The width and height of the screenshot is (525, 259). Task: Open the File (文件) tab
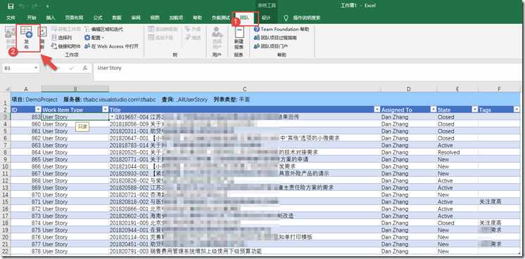tap(11, 18)
